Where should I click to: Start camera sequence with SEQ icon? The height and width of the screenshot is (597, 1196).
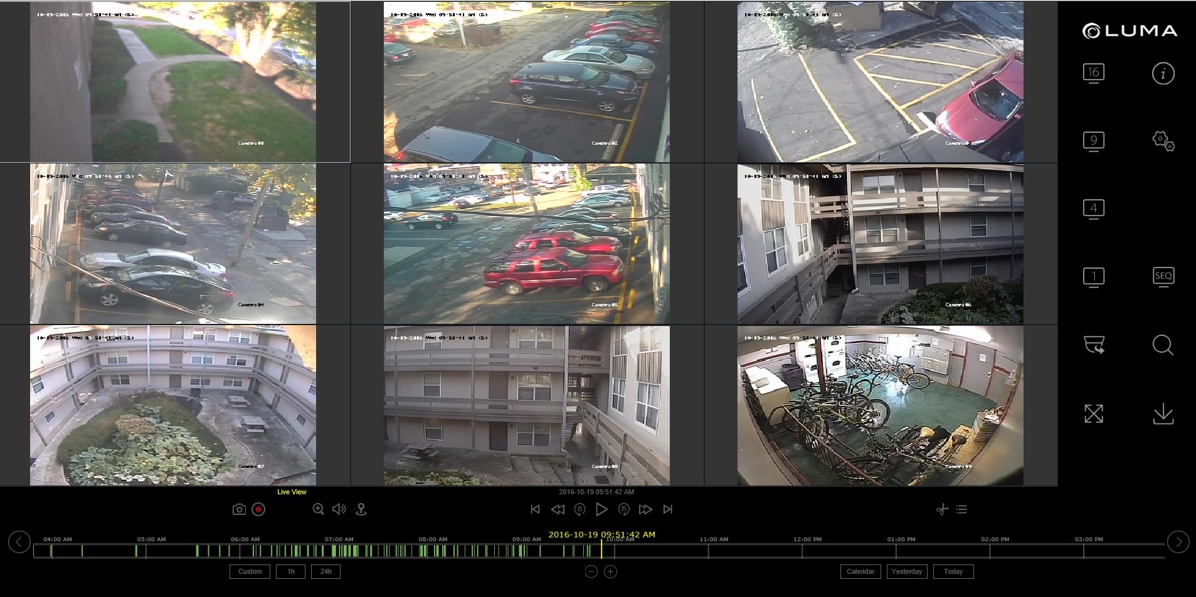tap(1163, 276)
